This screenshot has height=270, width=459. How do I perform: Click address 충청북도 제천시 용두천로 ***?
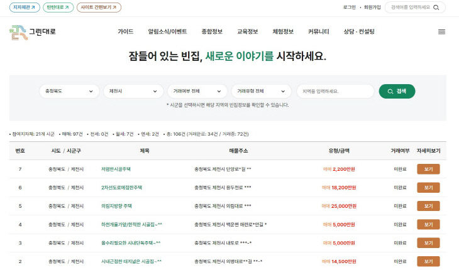pos(223,188)
